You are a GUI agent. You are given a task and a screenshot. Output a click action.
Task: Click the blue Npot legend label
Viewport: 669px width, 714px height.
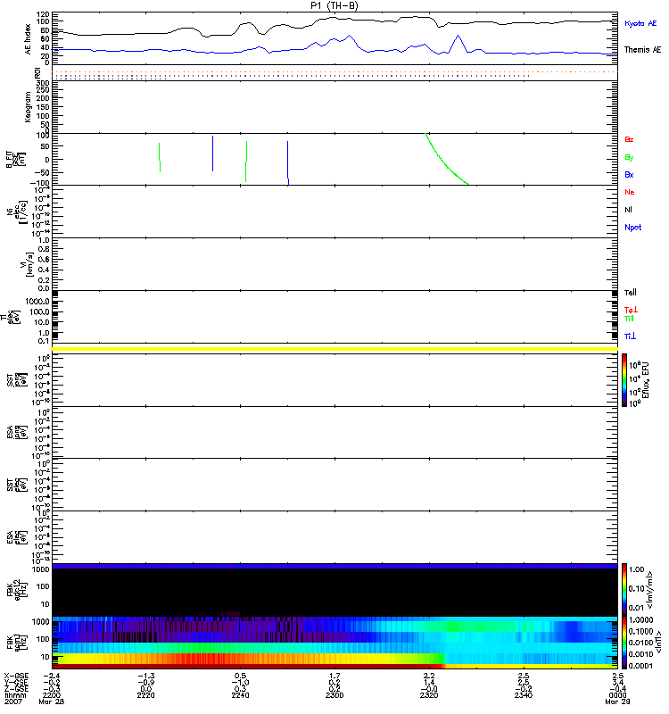pyautogui.click(x=632, y=228)
